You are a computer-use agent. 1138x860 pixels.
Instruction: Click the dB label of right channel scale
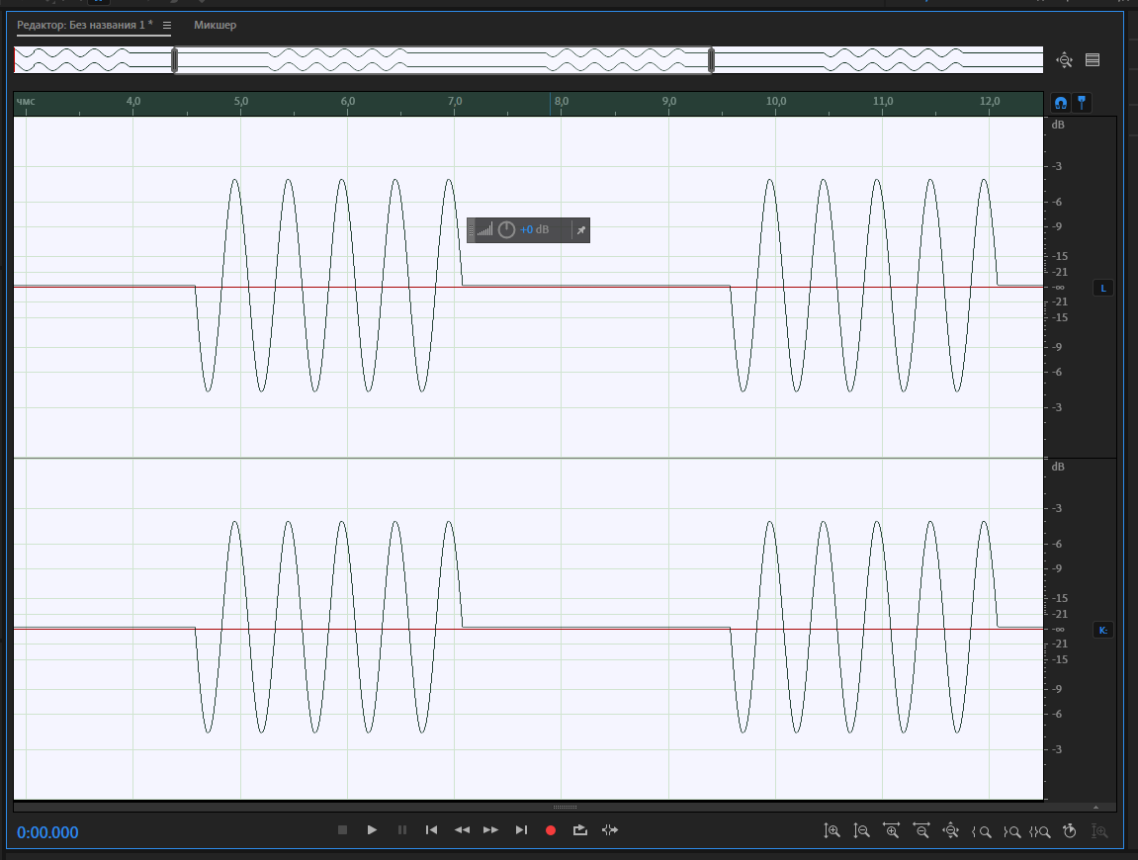click(1058, 467)
